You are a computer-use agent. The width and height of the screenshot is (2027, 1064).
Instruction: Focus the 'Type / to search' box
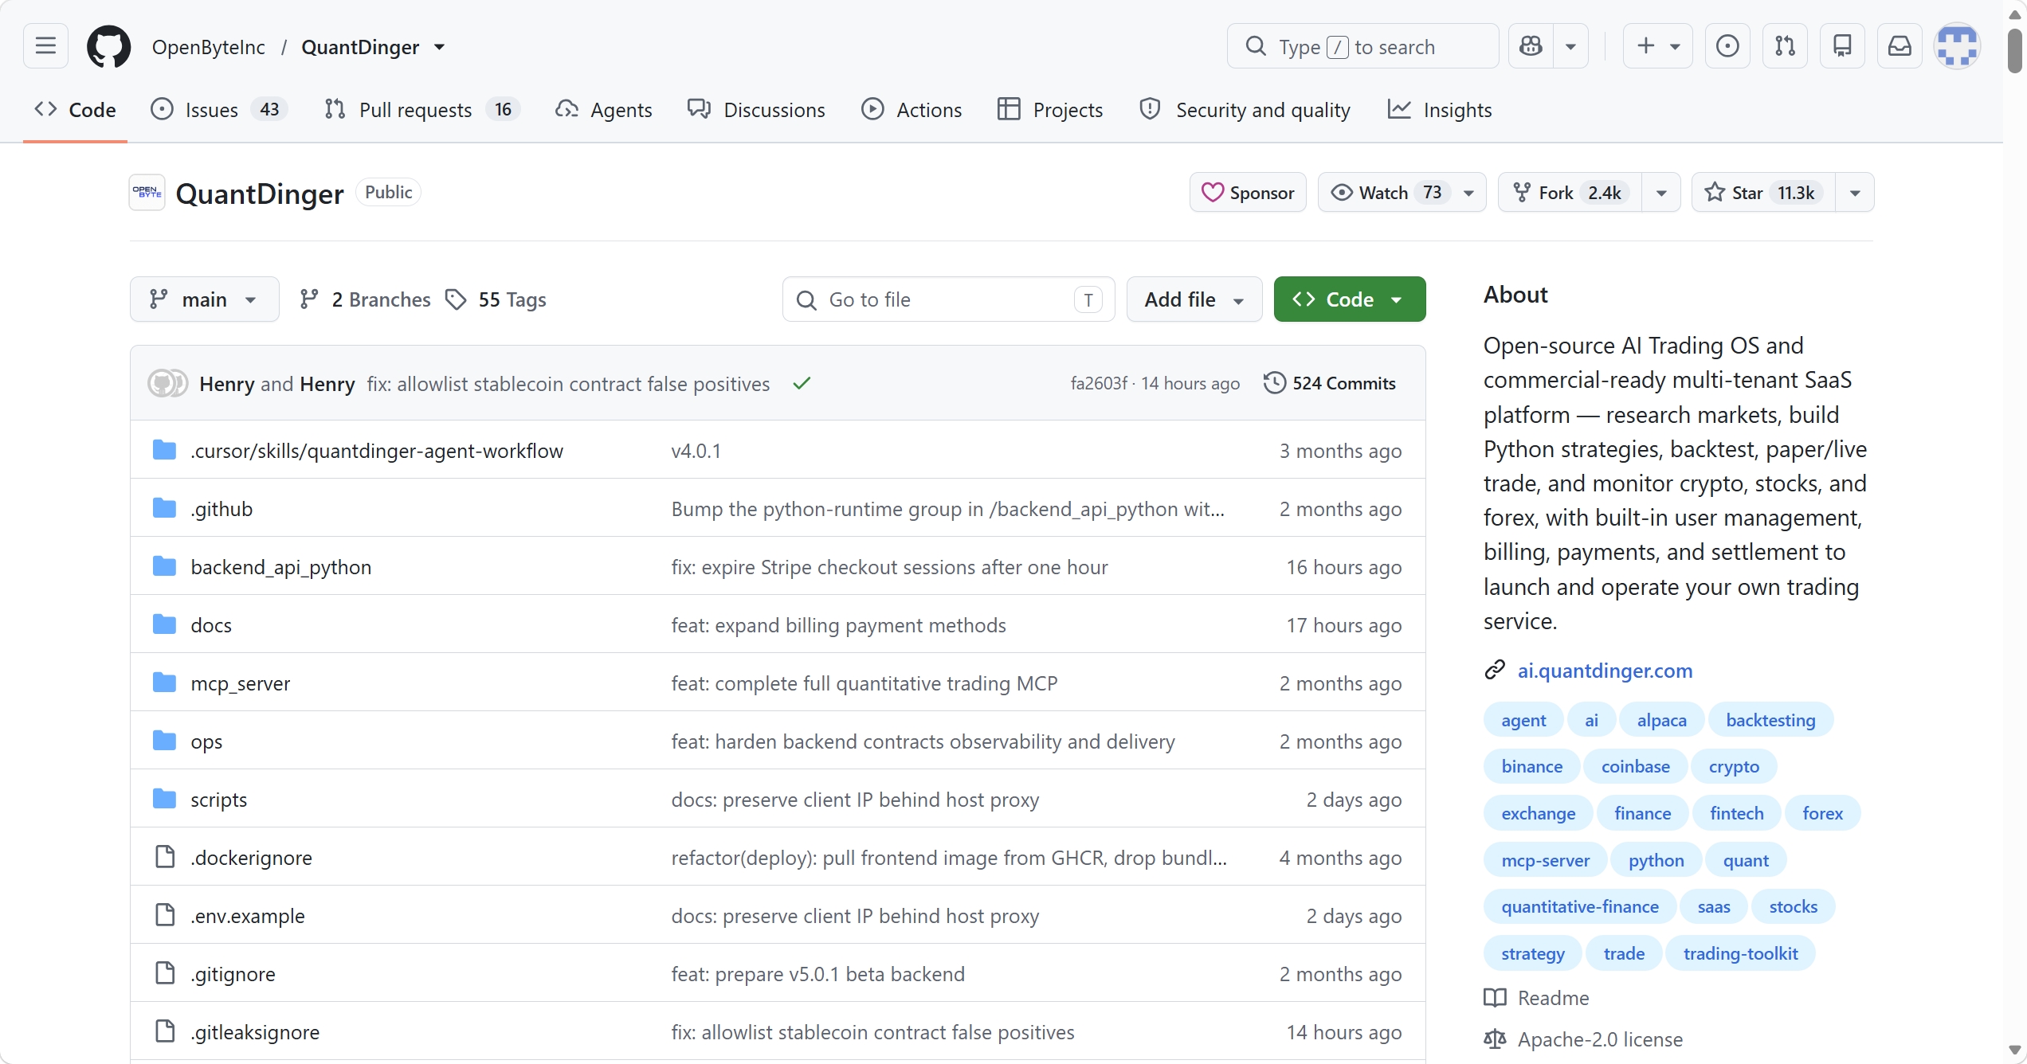click(x=1362, y=46)
